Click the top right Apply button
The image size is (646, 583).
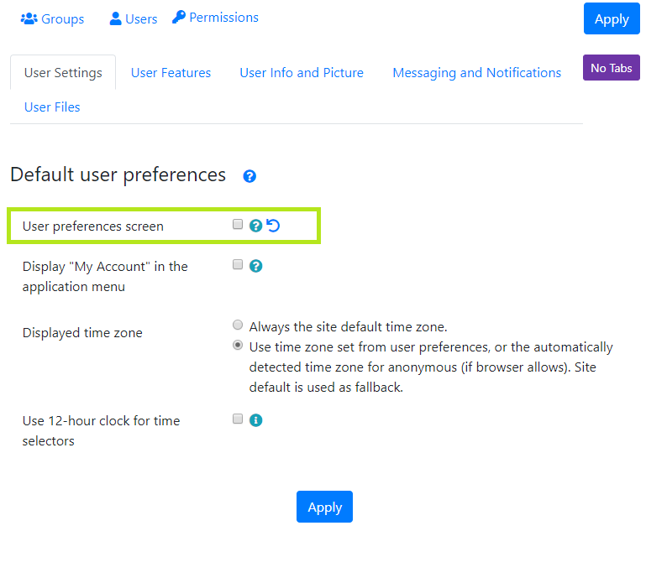coord(612,19)
